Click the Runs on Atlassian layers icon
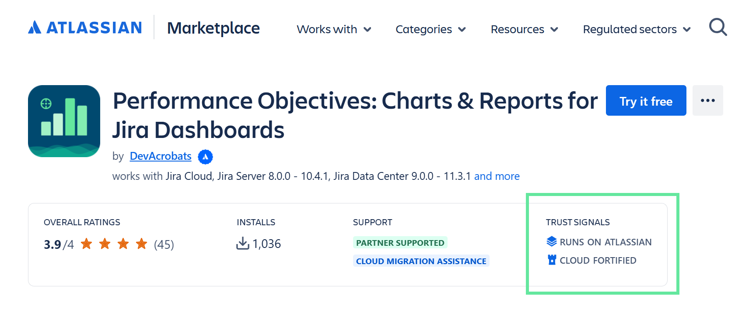The image size is (735, 313). pos(552,241)
